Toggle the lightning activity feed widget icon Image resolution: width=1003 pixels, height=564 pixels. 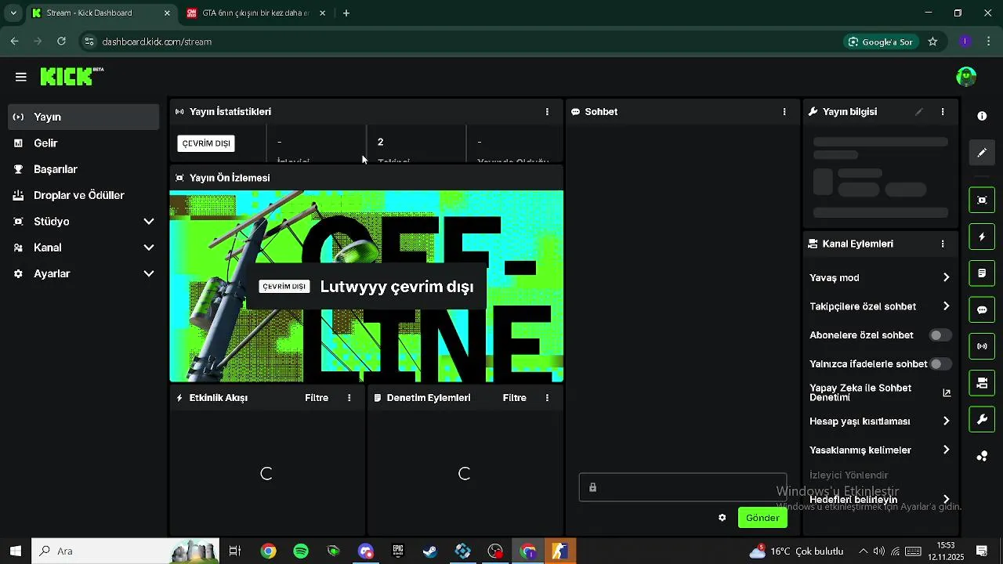click(982, 237)
